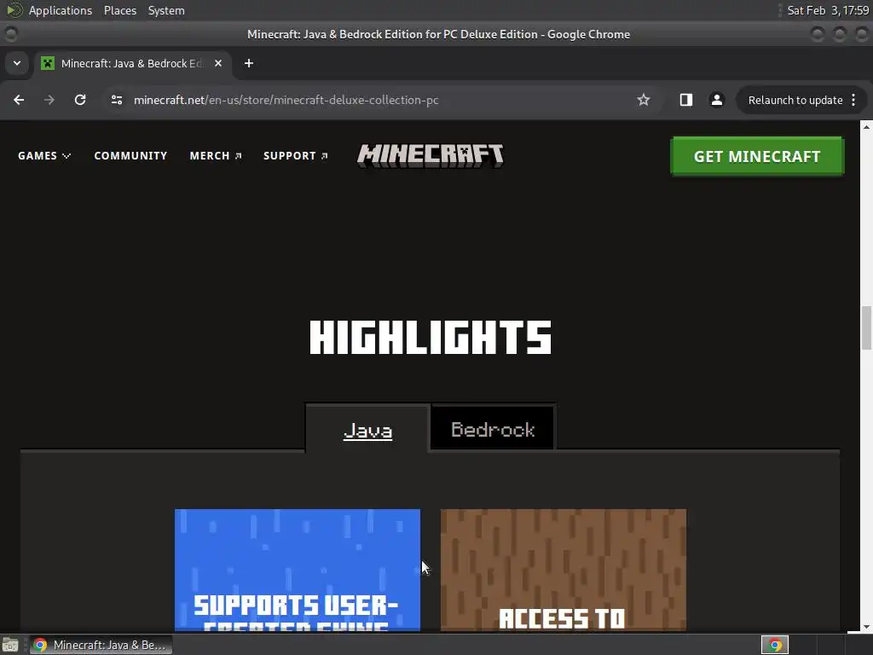Image resolution: width=873 pixels, height=655 pixels.
Task: Click the GET MINECRAFT button
Action: [757, 157]
